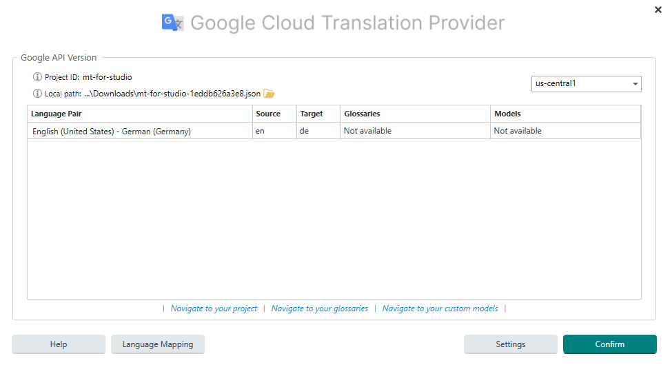Click the 'de' target code cell
This screenshot has width=672, height=365.
(318, 131)
